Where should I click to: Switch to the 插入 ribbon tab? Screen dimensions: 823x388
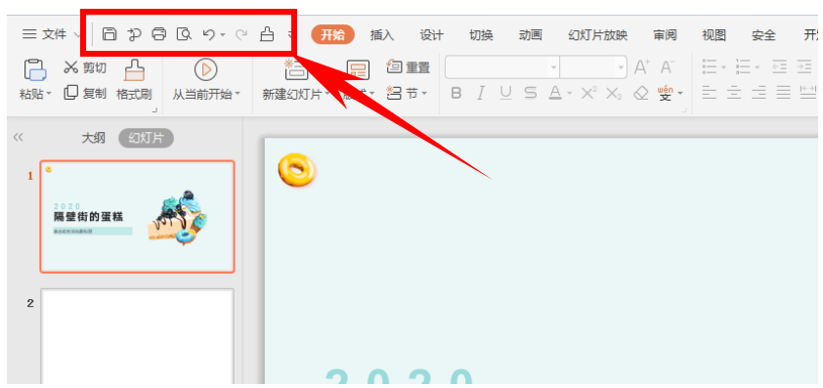(381, 35)
